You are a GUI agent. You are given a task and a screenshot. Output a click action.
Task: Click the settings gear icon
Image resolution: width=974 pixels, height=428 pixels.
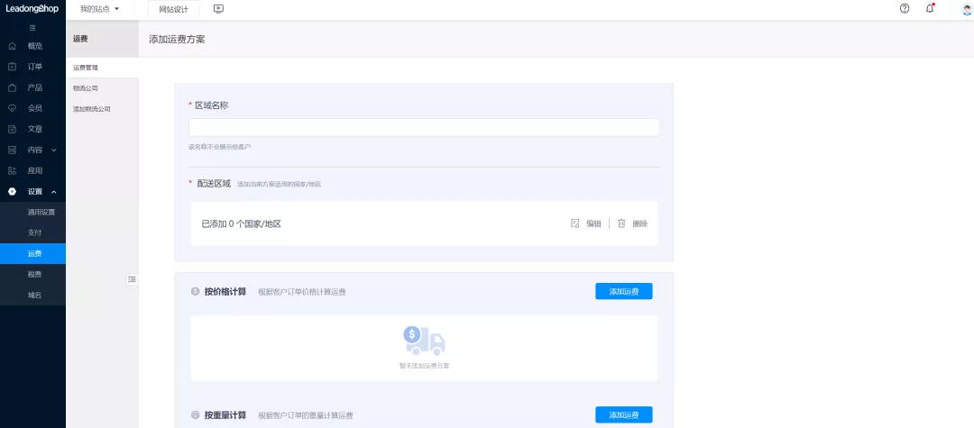[12, 191]
